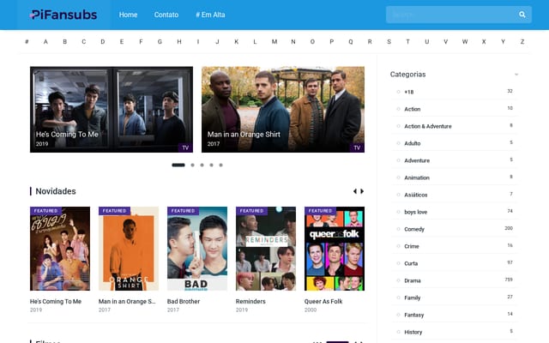Open He's Coming To Me poster
The image size is (549, 343).
[x=60, y=249]
